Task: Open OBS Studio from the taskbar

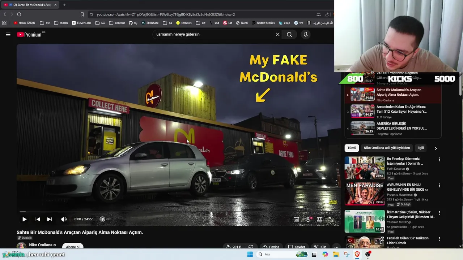Action: [368, 254]
